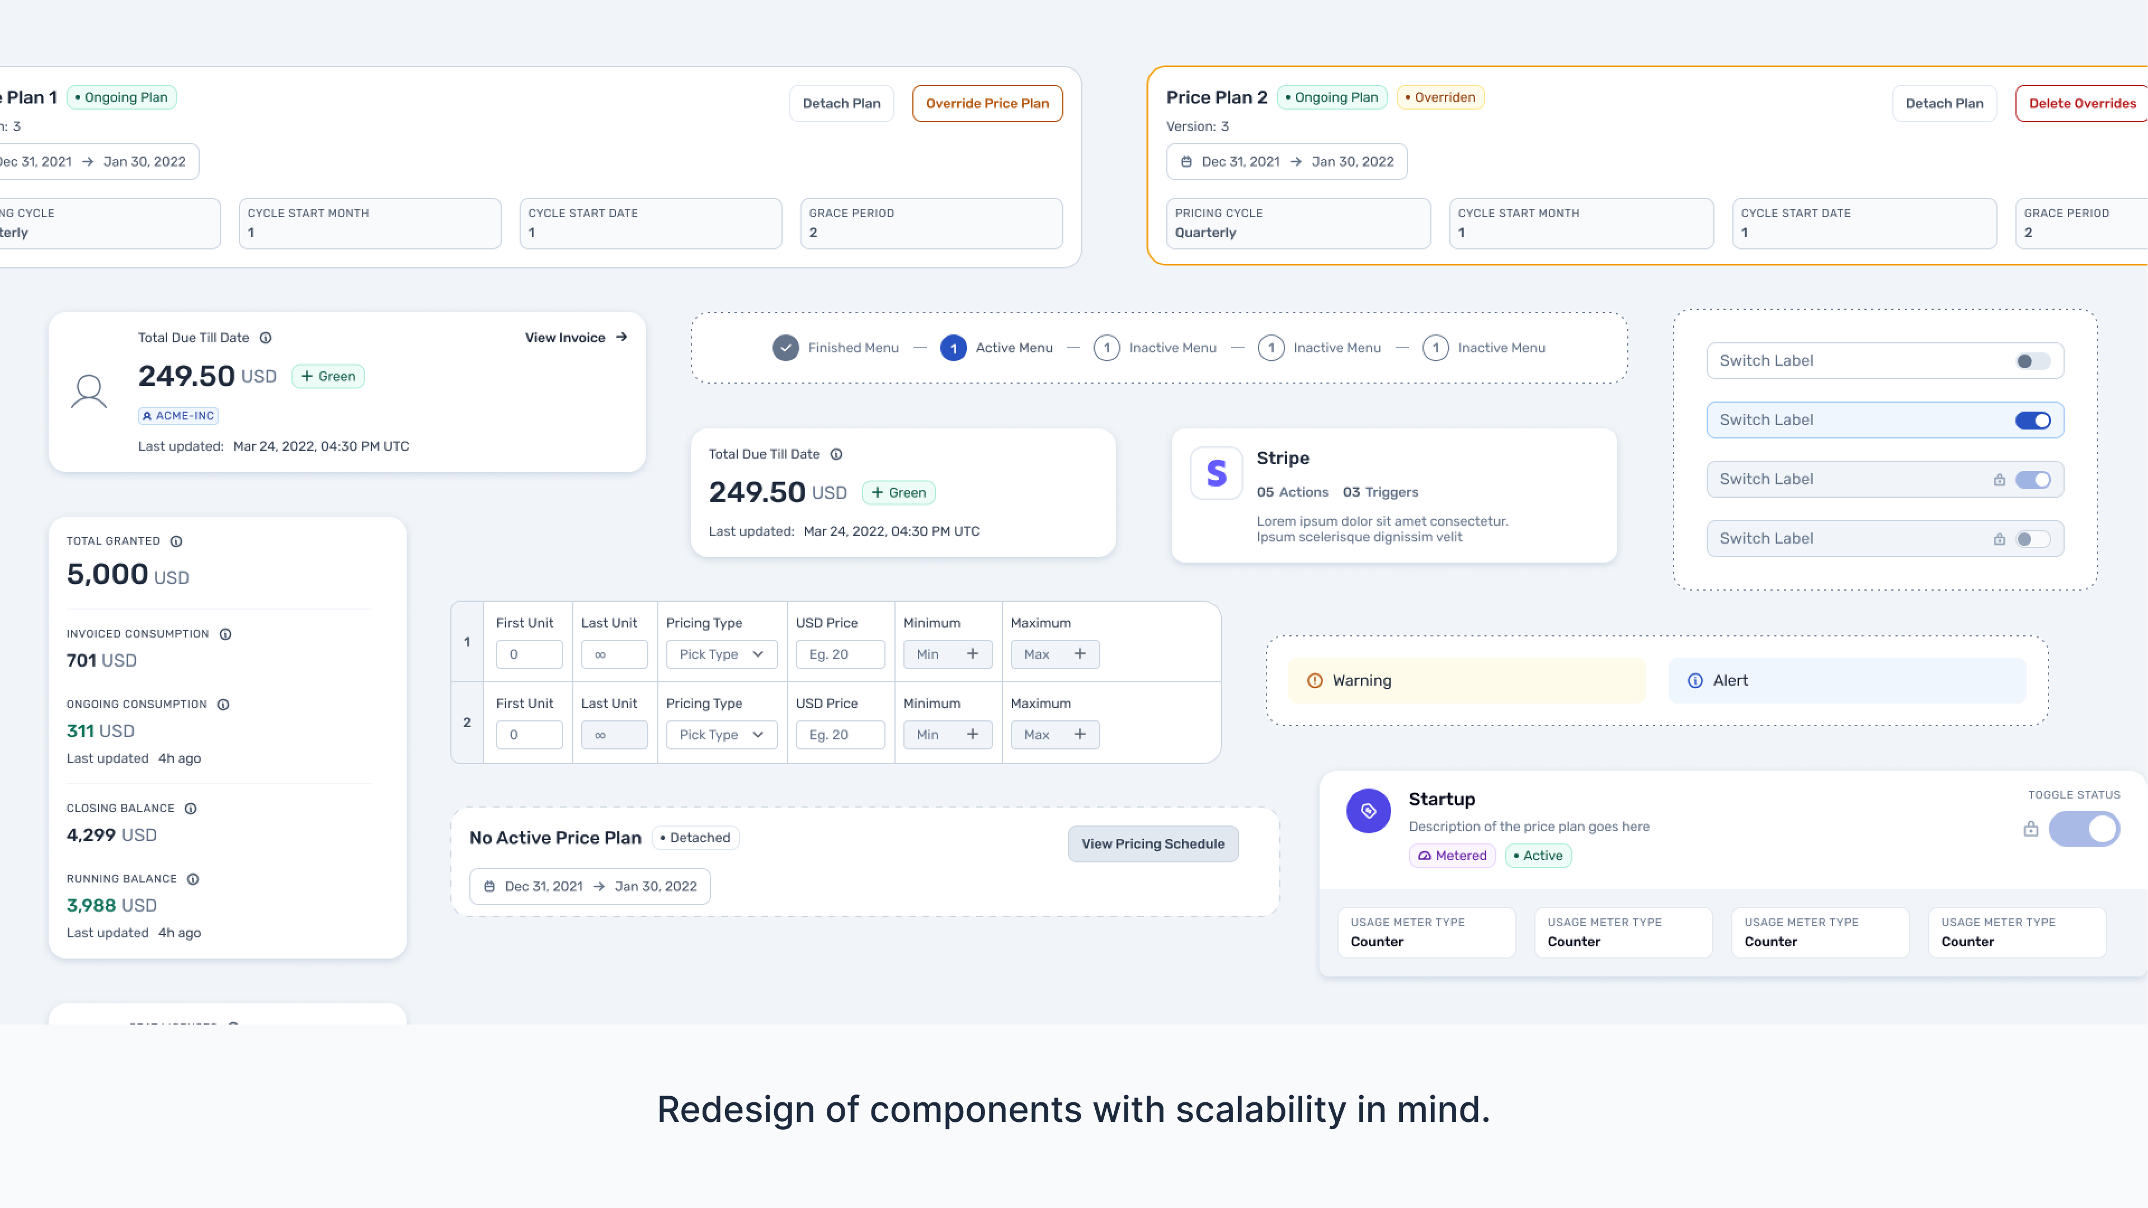
Task: Click the Stripe logo icon
Action: coord(1217,473)
